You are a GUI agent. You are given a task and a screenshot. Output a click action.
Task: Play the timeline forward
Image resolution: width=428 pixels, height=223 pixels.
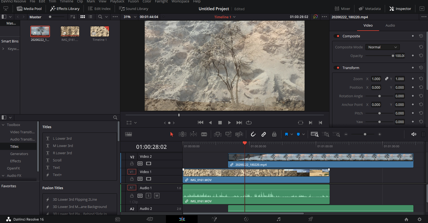pyautogui.click(x=229, y=123)
